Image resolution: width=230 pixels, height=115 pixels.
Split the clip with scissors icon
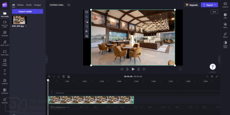(x=59, y=76)
